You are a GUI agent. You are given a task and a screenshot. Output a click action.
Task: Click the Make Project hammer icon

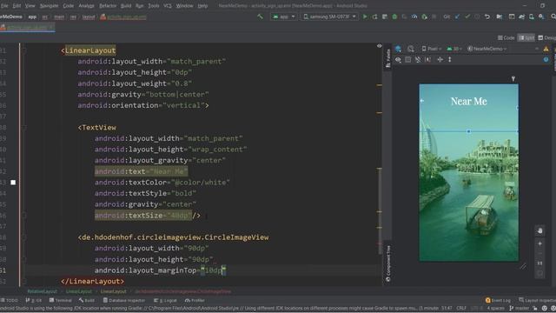click(x=261, y=17)
